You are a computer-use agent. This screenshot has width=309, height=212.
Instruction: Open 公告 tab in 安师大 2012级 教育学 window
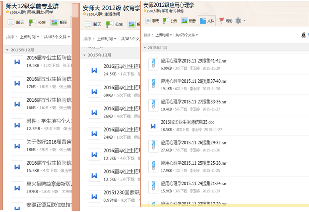coord(115,24)
